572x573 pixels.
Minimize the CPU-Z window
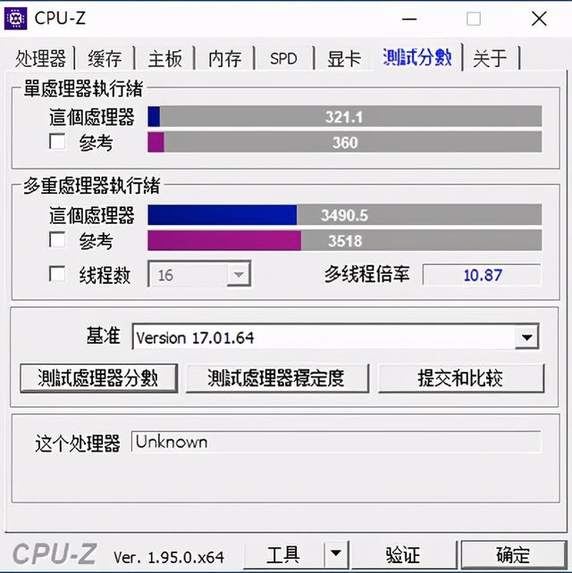(409, 19)
